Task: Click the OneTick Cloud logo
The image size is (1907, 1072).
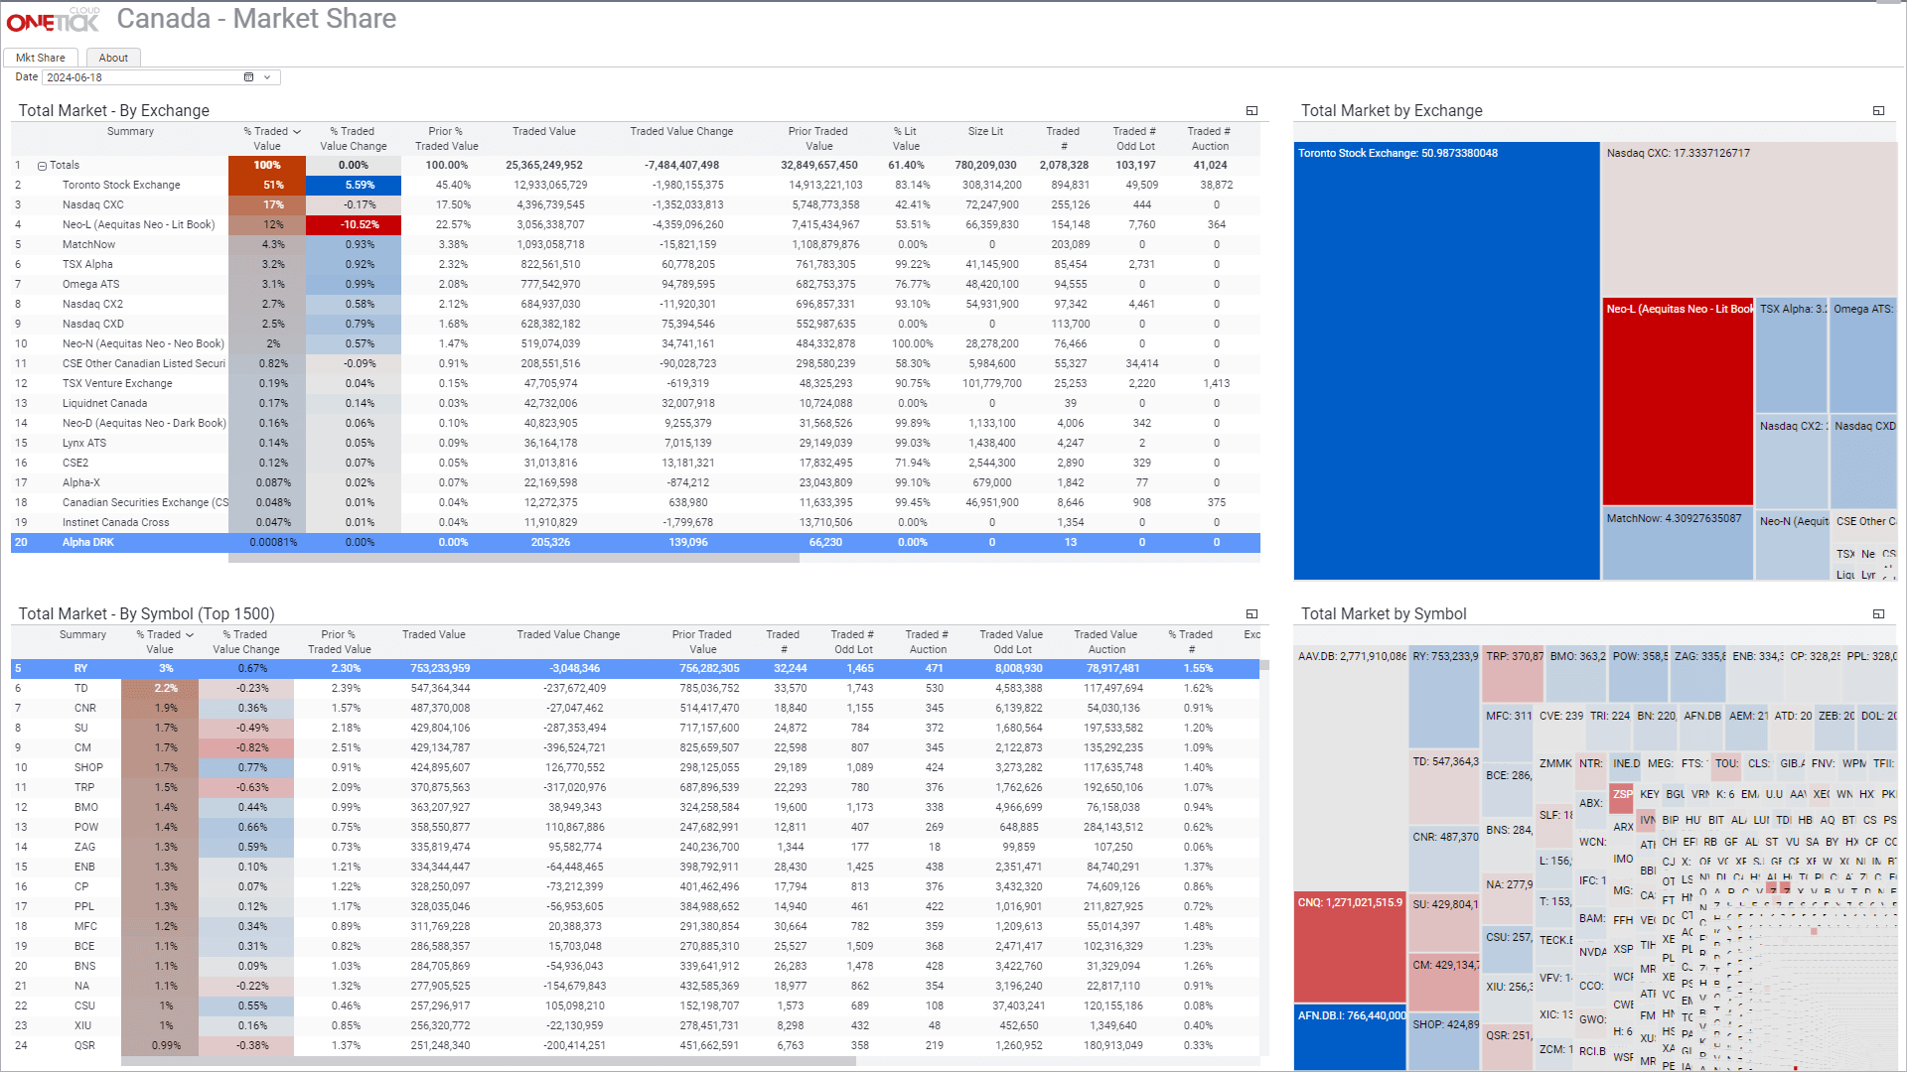Action: 54,20
